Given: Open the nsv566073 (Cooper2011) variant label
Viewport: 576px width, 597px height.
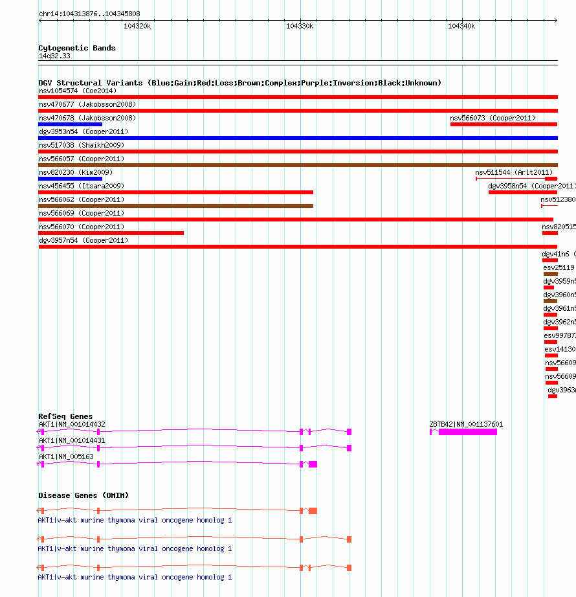Looking at the screenshot, I should (493, 118).
